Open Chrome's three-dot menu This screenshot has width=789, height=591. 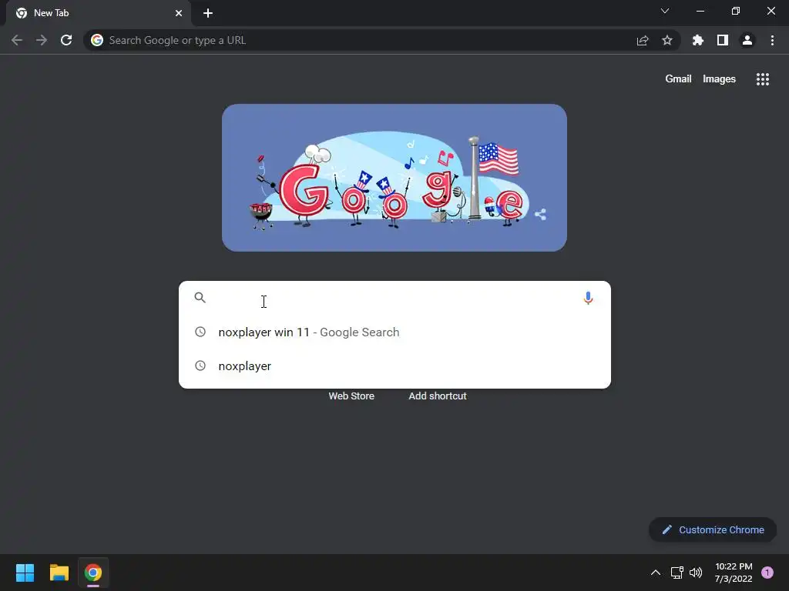pyautogui.click(x=772, y=40)
